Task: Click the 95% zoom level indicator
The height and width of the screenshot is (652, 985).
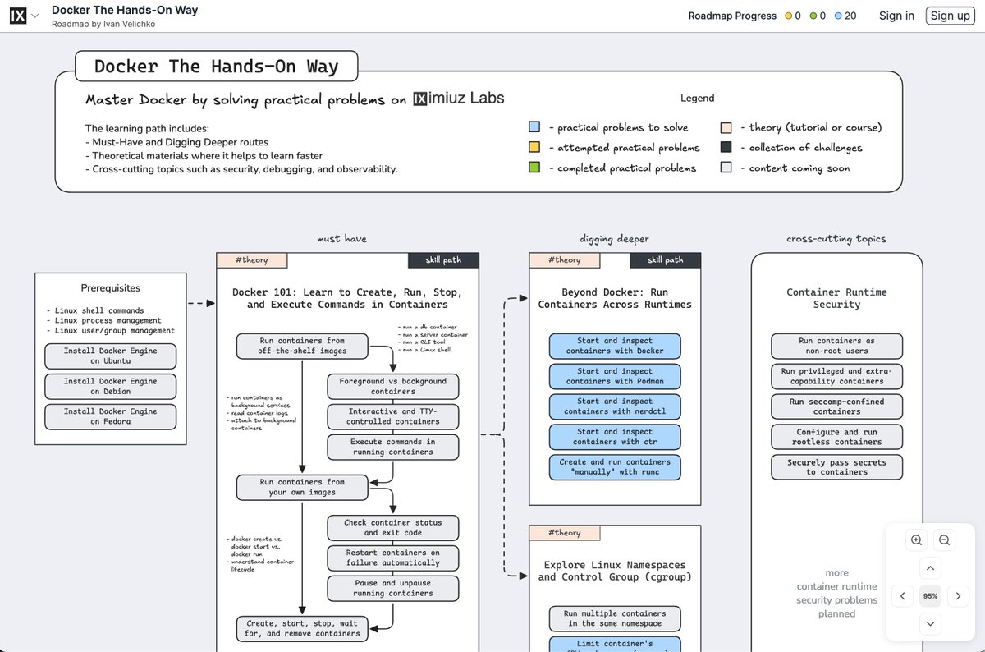Action: point(930,595)
